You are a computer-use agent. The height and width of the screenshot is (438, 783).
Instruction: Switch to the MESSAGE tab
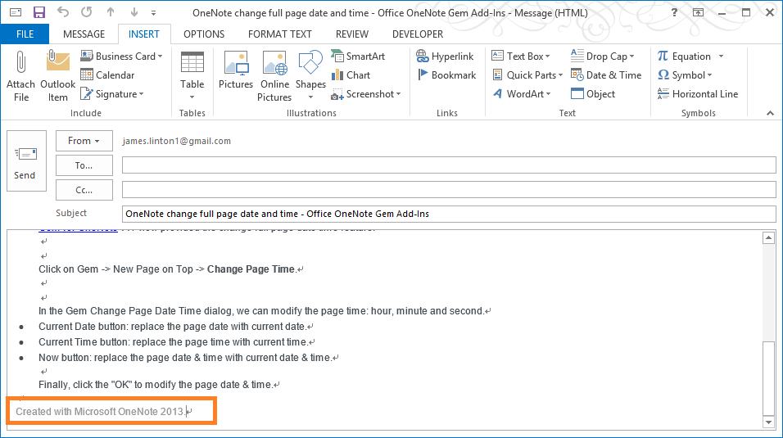point(84,34)
